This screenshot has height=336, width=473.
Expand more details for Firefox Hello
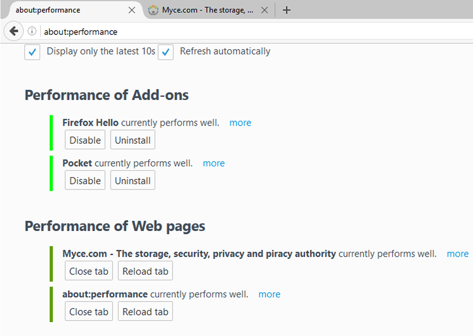point(240,122)
